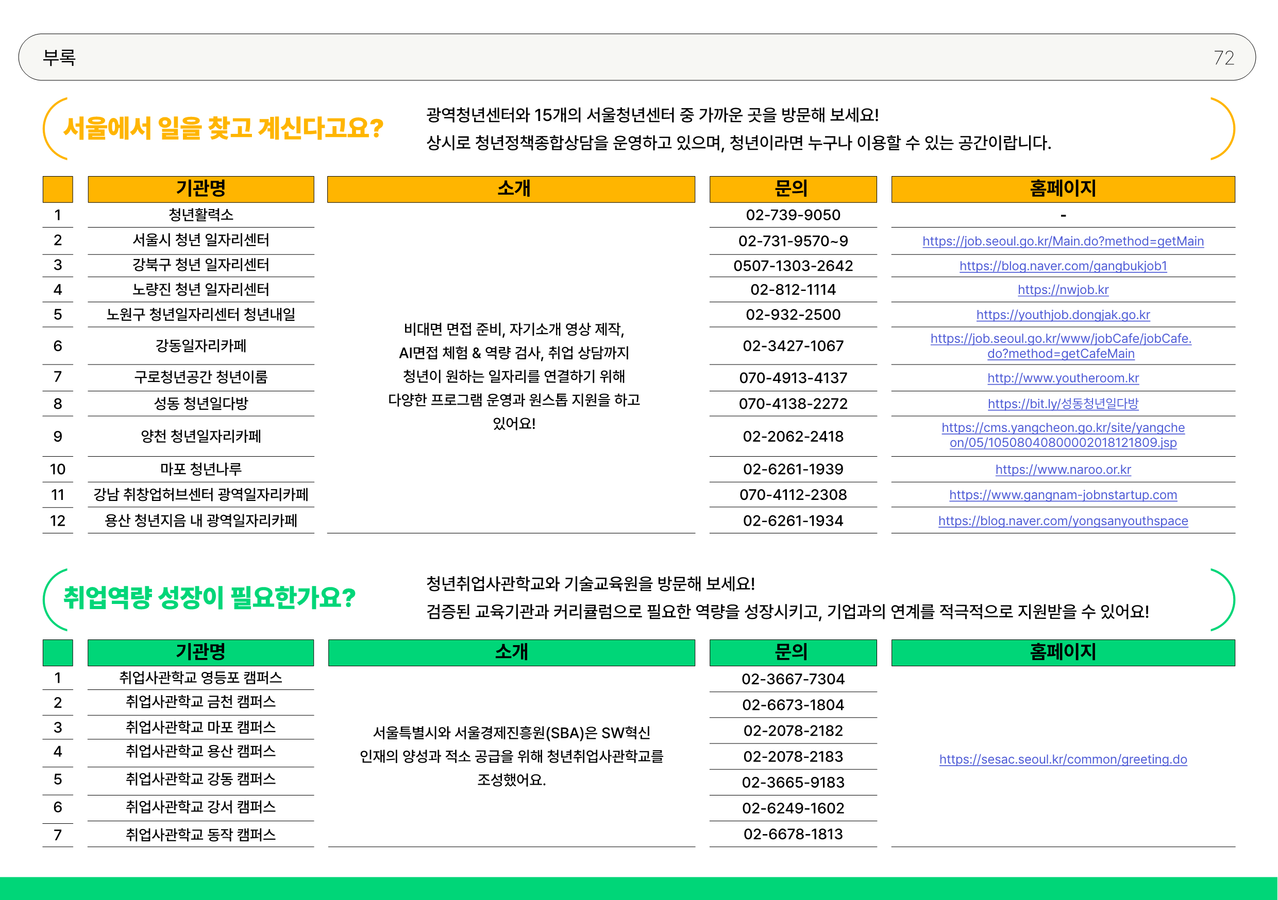Click phone number 02-812-1114
This screenshot has height=900, width=1278.
tap(793, 290)
